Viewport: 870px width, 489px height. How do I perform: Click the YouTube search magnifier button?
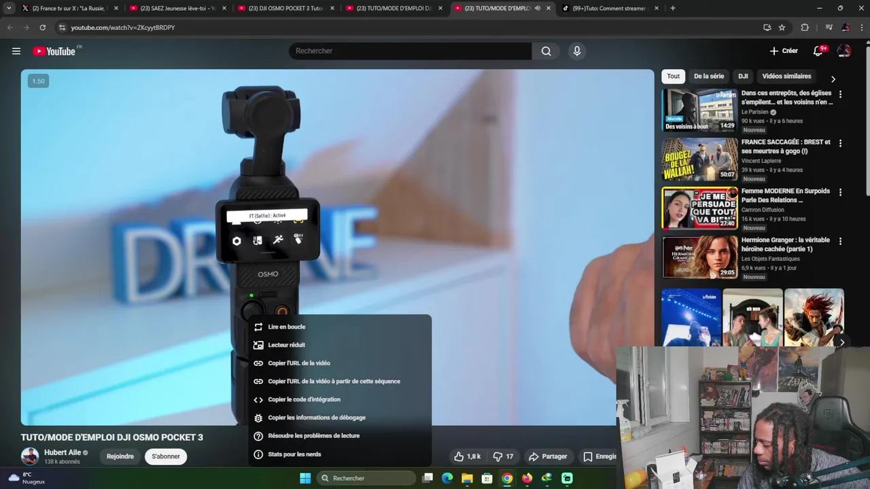click(x=546, y=51)
